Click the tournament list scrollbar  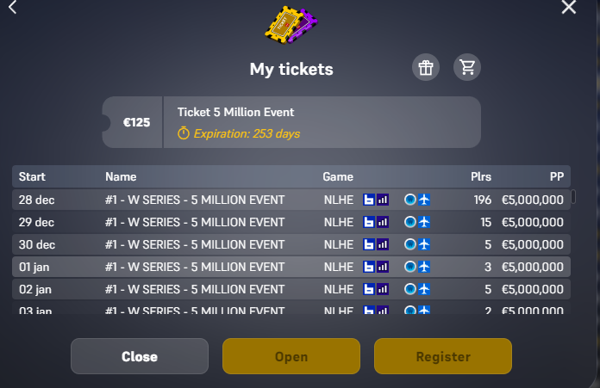click(x=573, y=196)
